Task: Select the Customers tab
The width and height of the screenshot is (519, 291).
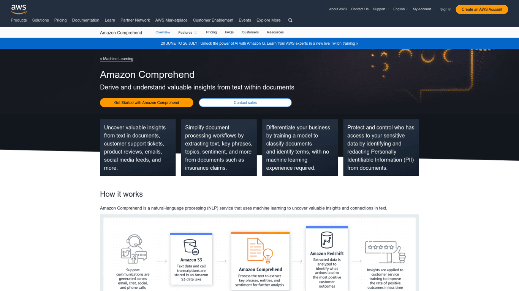Action: pos(250,32)
